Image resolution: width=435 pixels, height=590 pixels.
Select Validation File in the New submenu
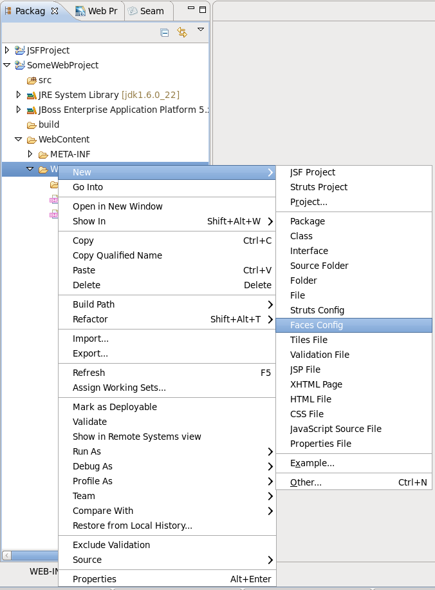(x=354, y=355)
